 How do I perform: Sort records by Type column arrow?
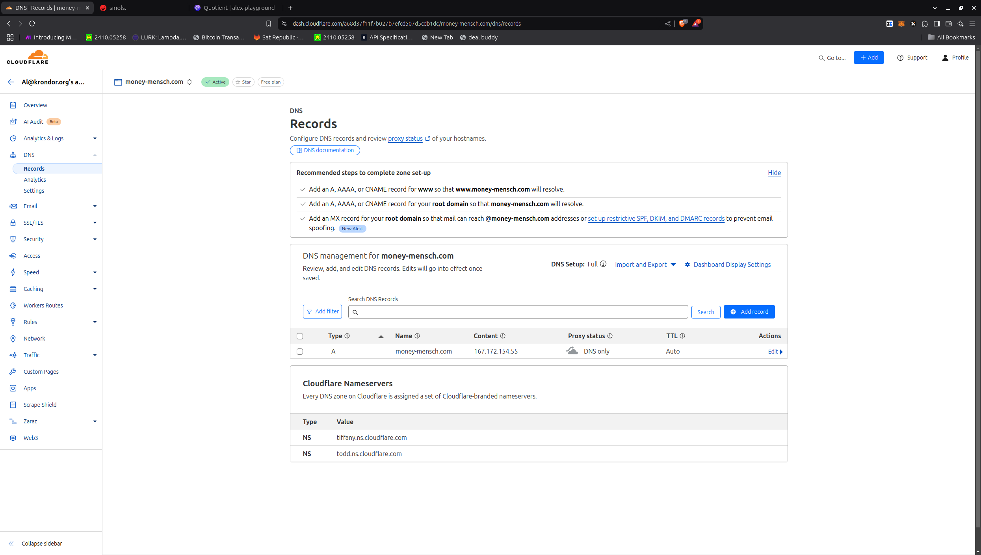[x=381, y=336]
